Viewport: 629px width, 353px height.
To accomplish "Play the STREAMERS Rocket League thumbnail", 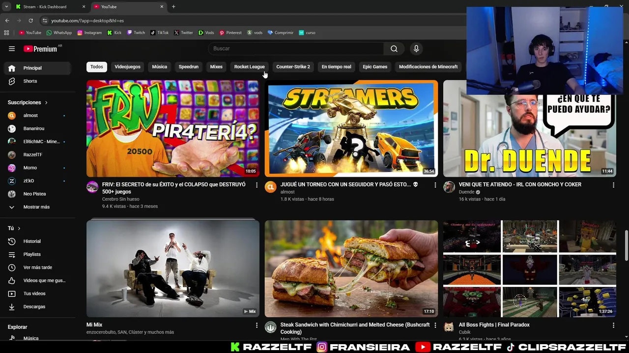I will click(351, 128).
